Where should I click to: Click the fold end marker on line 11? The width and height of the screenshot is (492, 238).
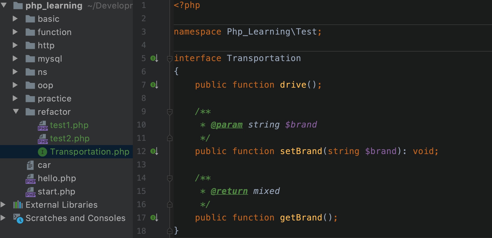pyautogui.click(x=169, y=138)
